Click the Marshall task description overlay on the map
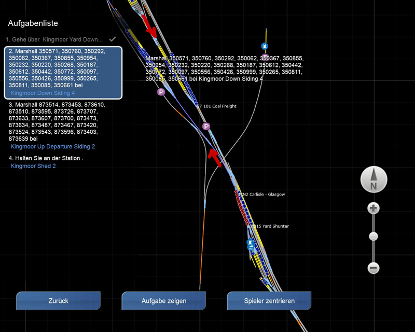 [x=225, y=68]
